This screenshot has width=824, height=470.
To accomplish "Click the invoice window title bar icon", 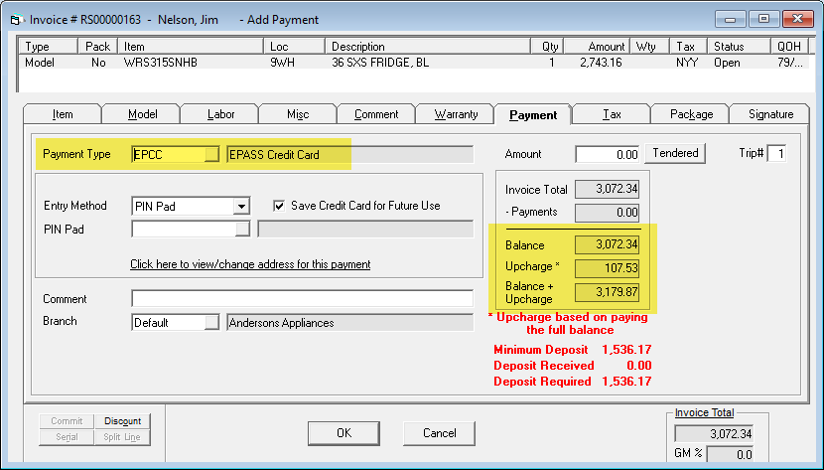I will 16,21.
